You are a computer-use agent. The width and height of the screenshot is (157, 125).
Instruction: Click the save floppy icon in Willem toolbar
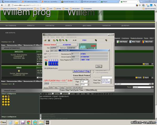click(x=49, y=40)
